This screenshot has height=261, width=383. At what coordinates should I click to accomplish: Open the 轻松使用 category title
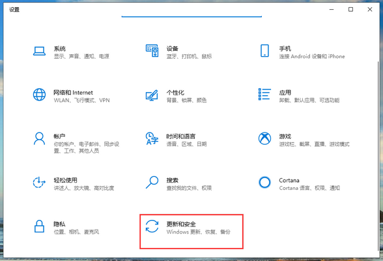coord(65,180)
